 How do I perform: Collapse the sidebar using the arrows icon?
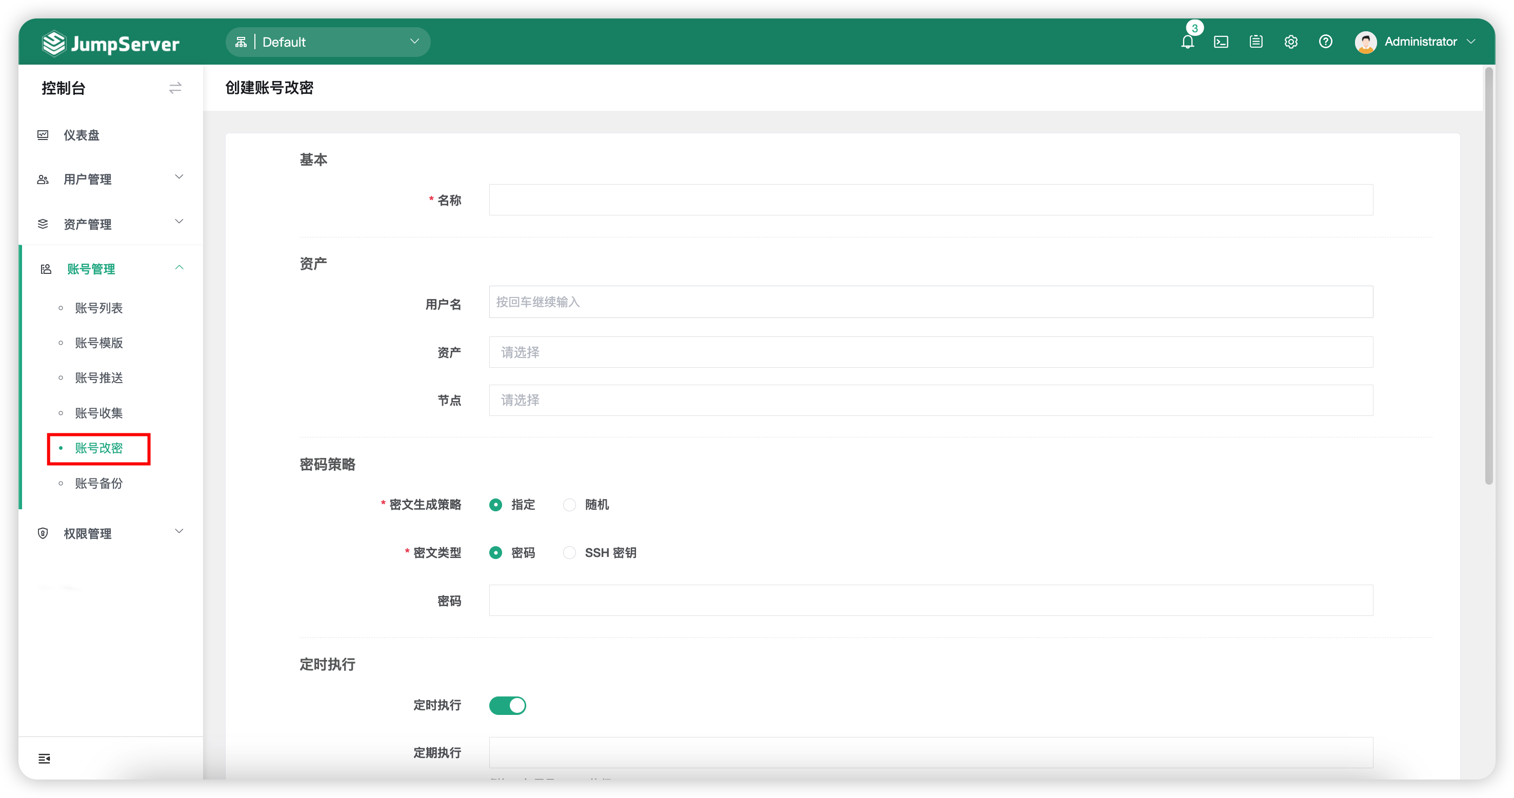coord(174,88)
